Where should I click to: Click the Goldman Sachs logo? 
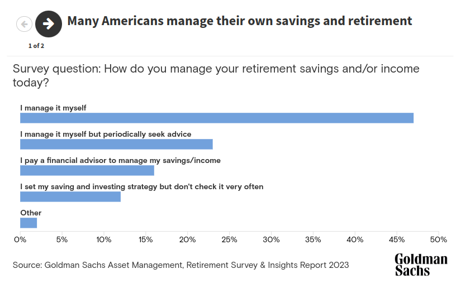(x=421, y=265)
